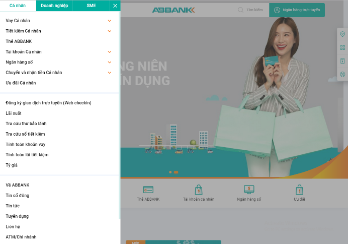Expand the Ngân hàng số submenu arrow

click(110, 62)
